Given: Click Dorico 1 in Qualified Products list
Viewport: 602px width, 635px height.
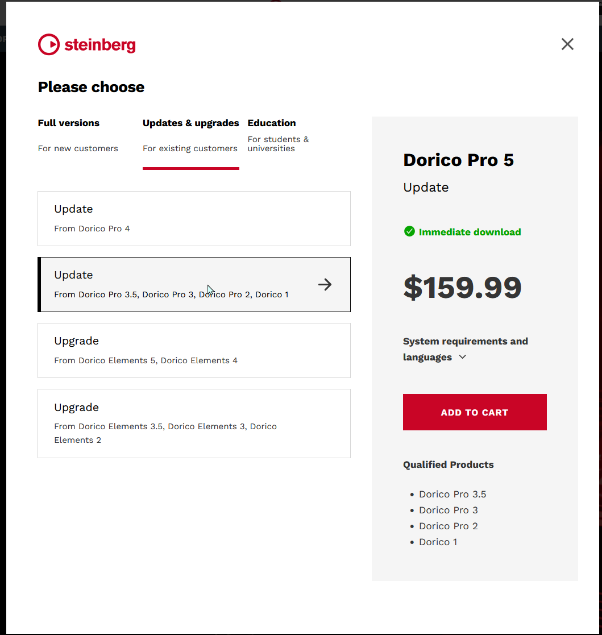Looking at the screenshot, I should coord(438,542).
